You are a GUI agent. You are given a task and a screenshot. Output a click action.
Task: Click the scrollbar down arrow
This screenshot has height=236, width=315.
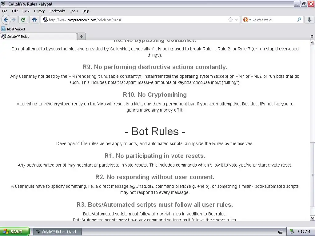point(313,218)
